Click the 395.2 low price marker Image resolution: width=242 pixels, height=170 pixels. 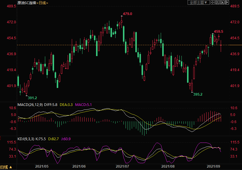click(198, 94)
